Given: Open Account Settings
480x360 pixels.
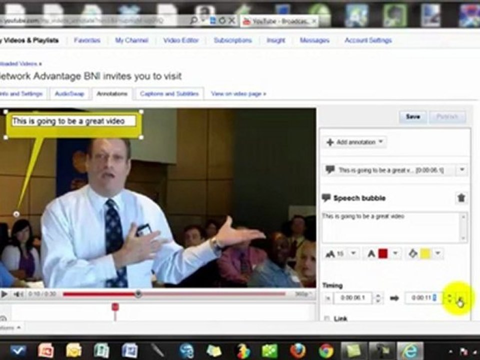Looking at the screenshot, I should click(x=368, y=40).
